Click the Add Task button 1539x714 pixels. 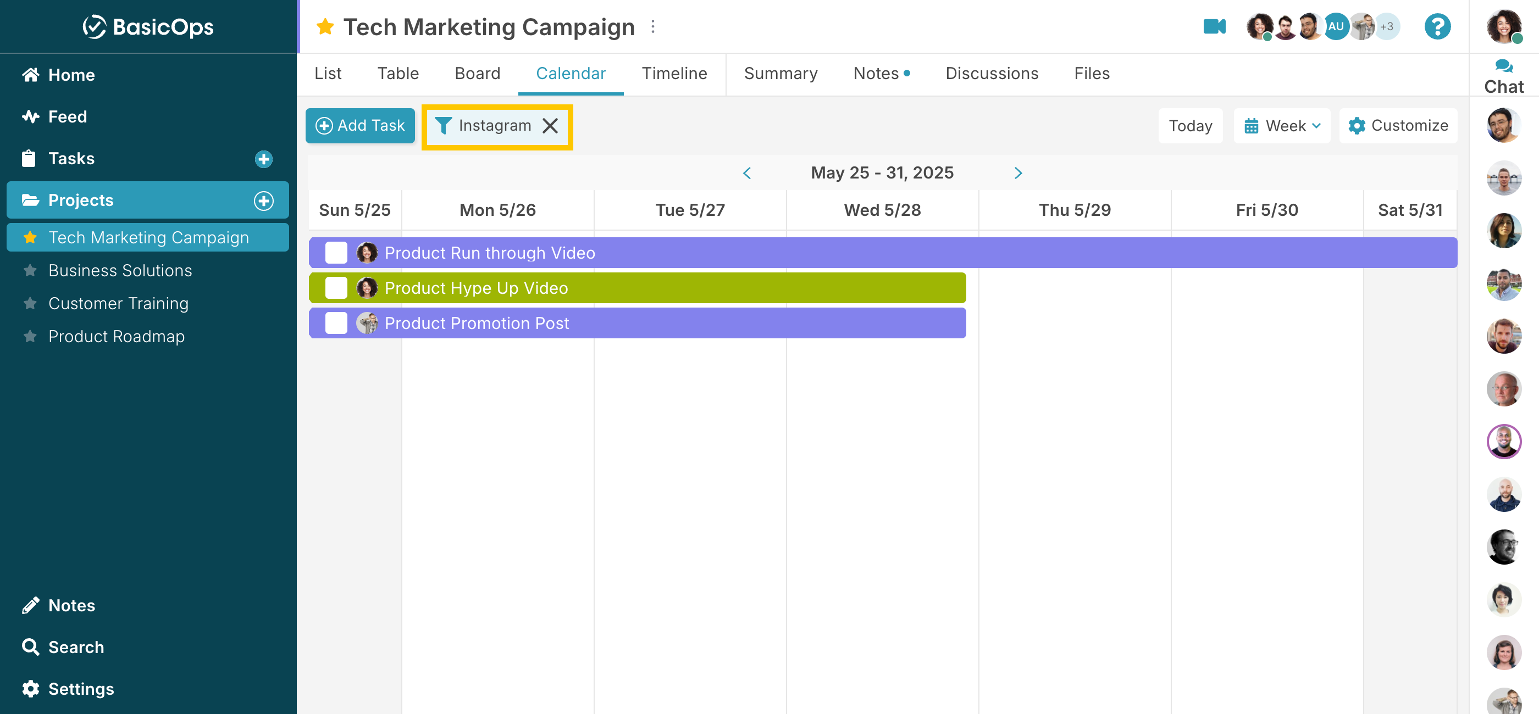[x=360, y=125]
